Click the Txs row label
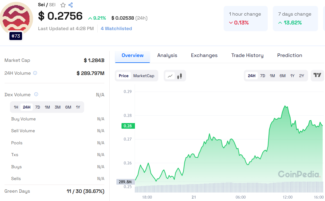Viewport: 325px width, 201px height. [15, 155]
